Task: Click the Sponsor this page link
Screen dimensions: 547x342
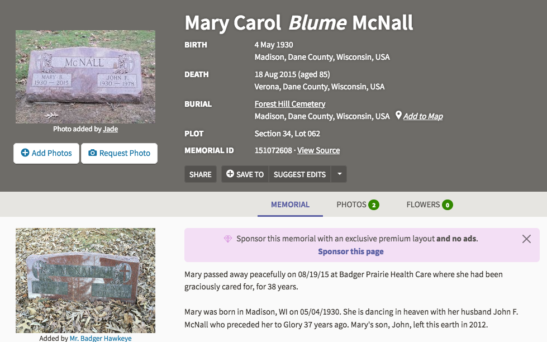Action: tap(351, 251)
